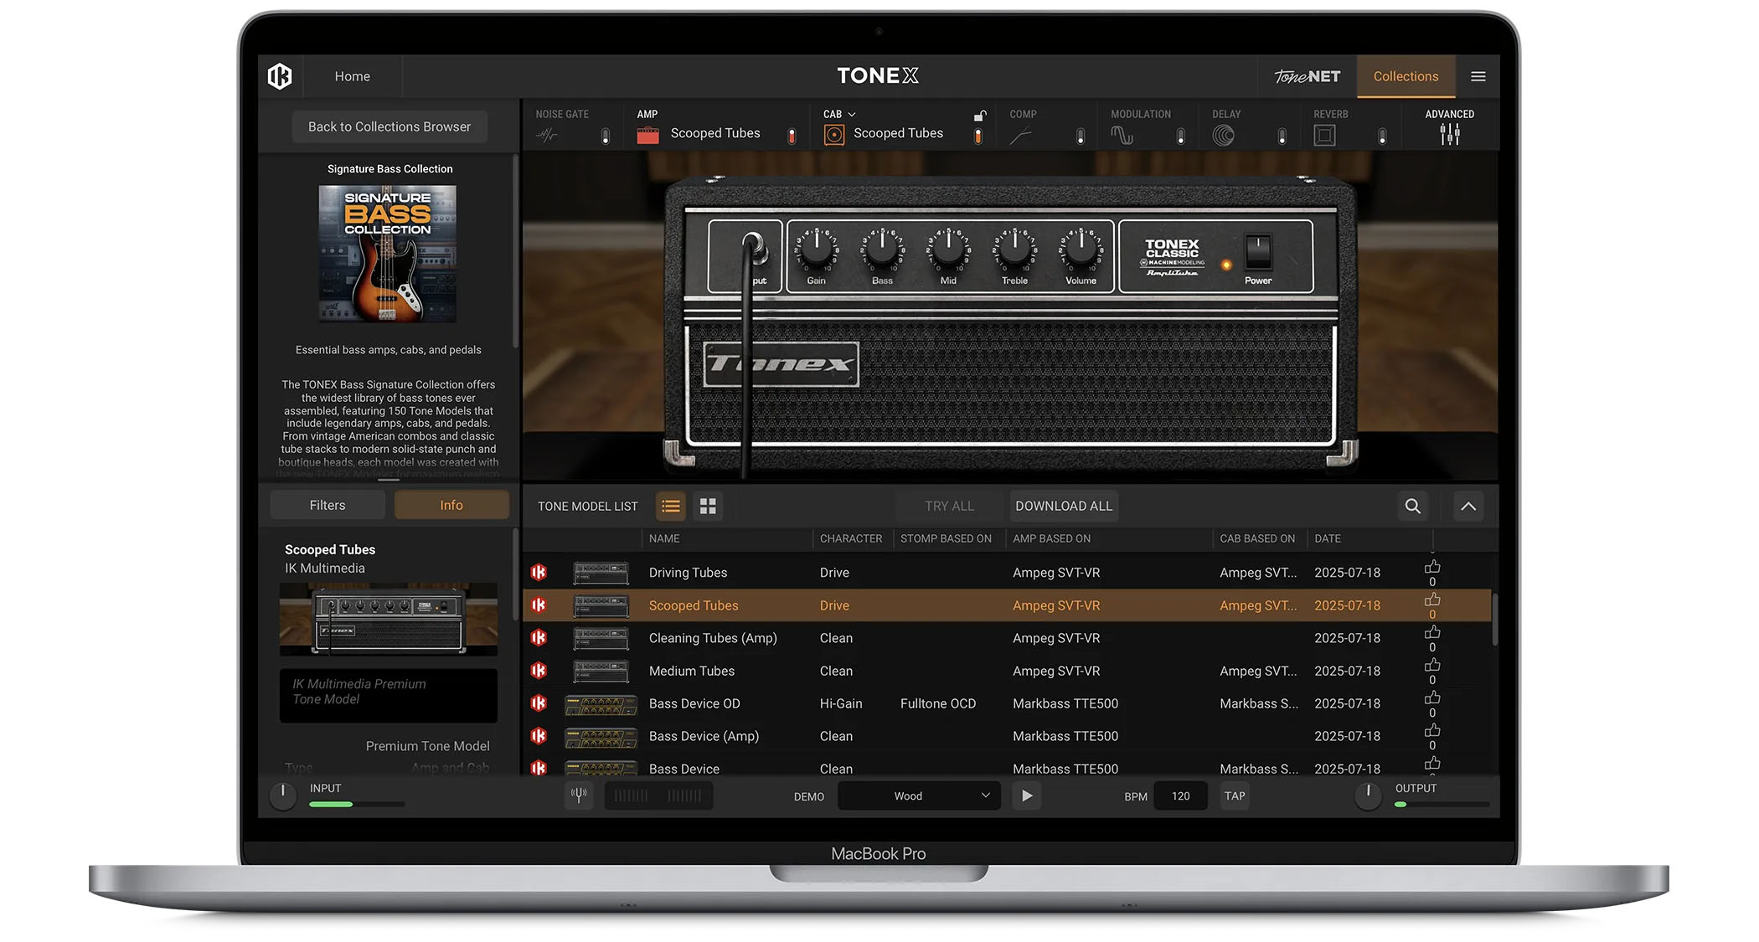Click the Delay spiral icon

(1223, 135)
